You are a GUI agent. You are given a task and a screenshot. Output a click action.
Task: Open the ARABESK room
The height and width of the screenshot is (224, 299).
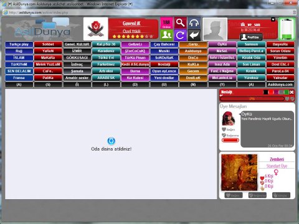(106, 78)
